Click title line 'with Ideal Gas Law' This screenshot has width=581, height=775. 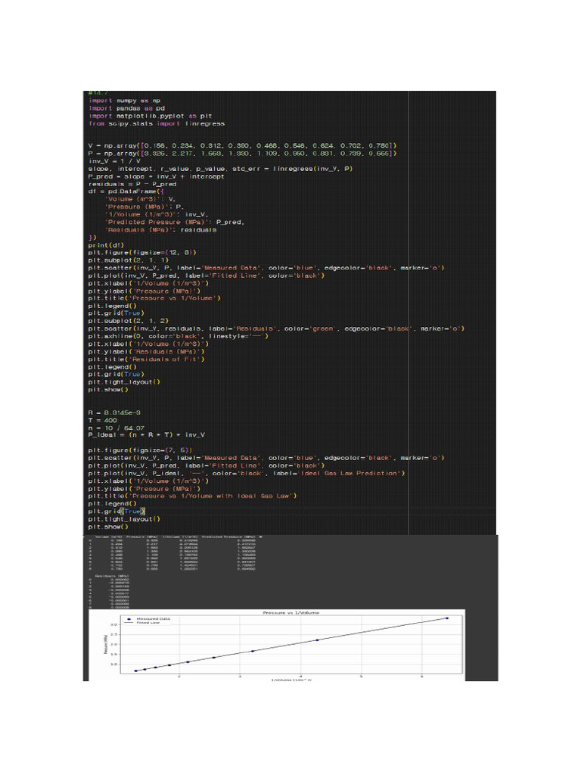(193, 496)
